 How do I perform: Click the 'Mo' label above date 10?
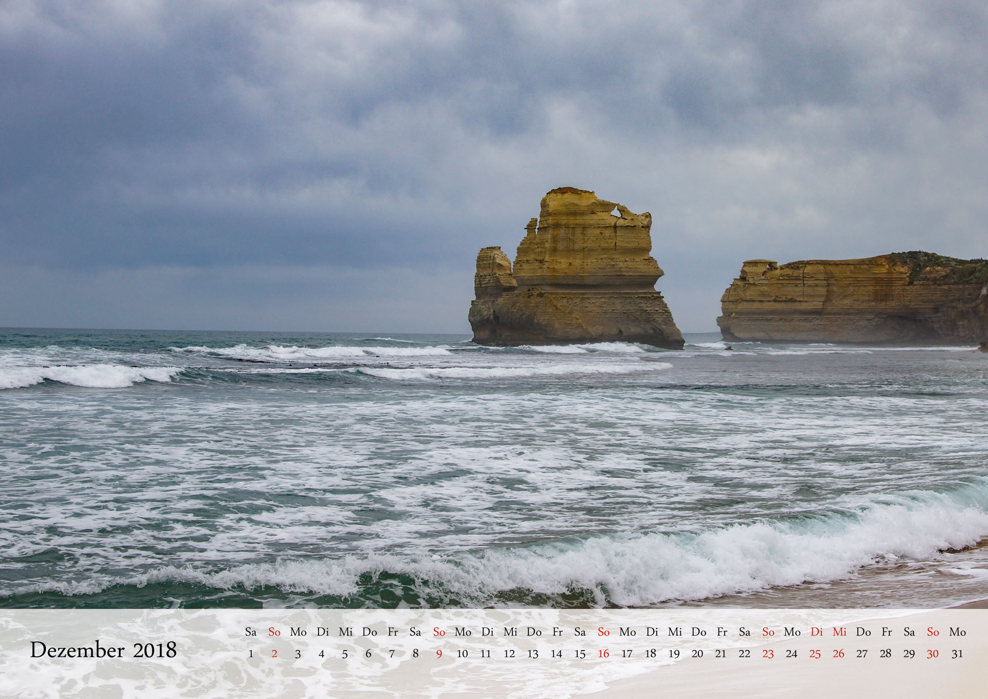[x=463, y=632]
